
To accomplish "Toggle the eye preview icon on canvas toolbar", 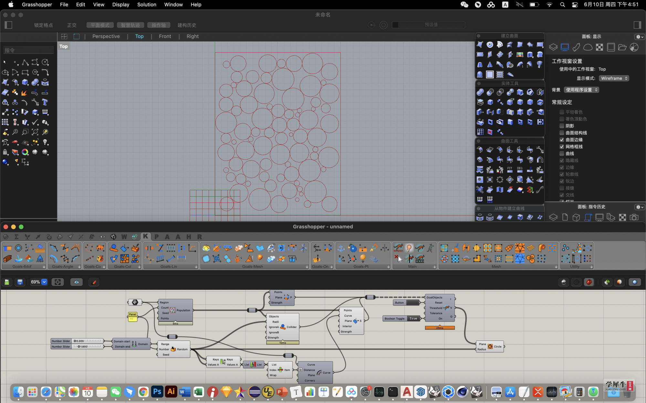I will pos(77,282).
